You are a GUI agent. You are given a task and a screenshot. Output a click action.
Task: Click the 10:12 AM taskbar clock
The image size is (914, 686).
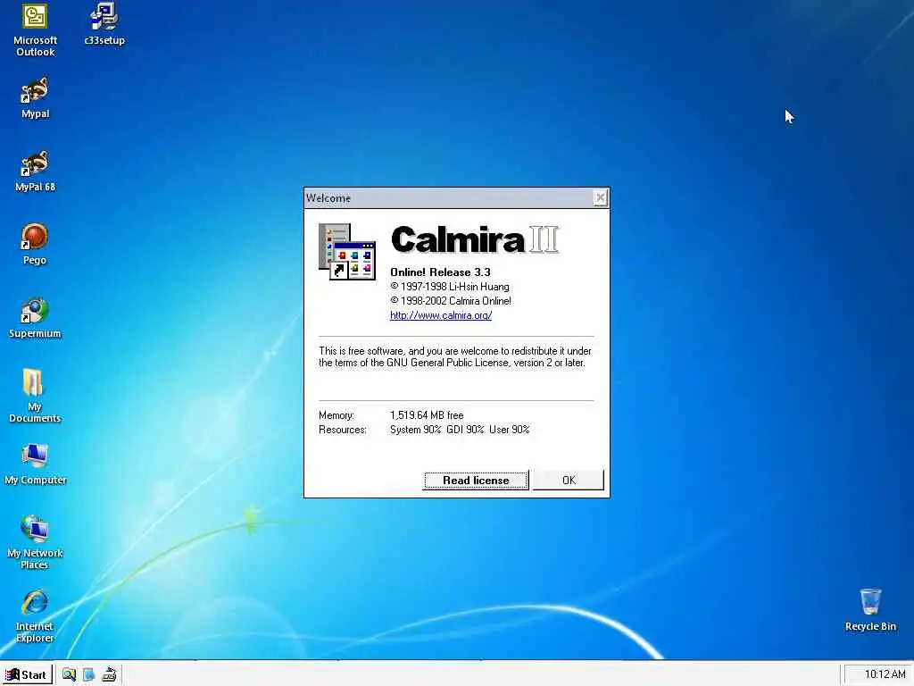click(884, 674)
